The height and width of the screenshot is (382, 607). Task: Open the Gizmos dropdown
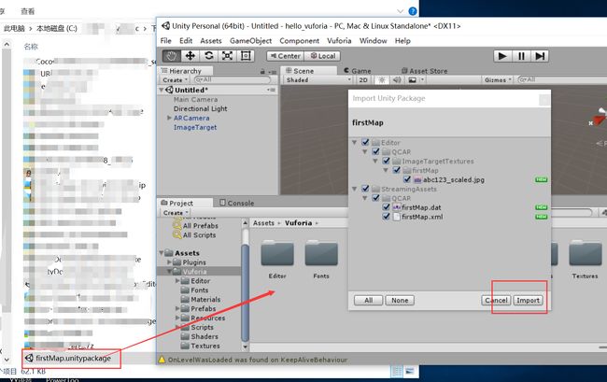498,80
